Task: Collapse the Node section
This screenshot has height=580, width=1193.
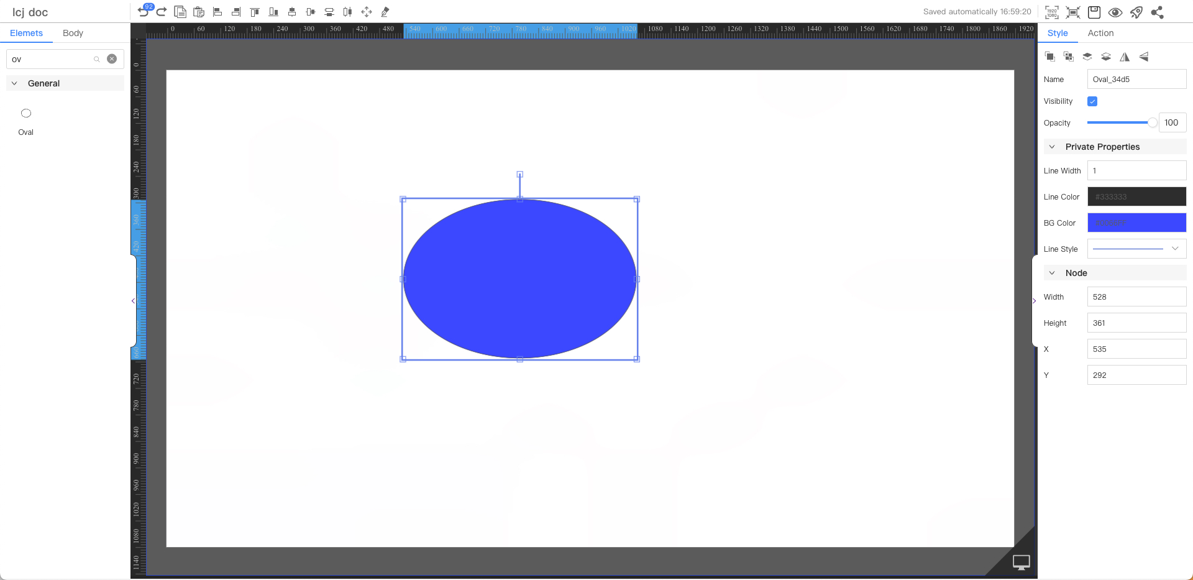Action: tap(1052, 273)
